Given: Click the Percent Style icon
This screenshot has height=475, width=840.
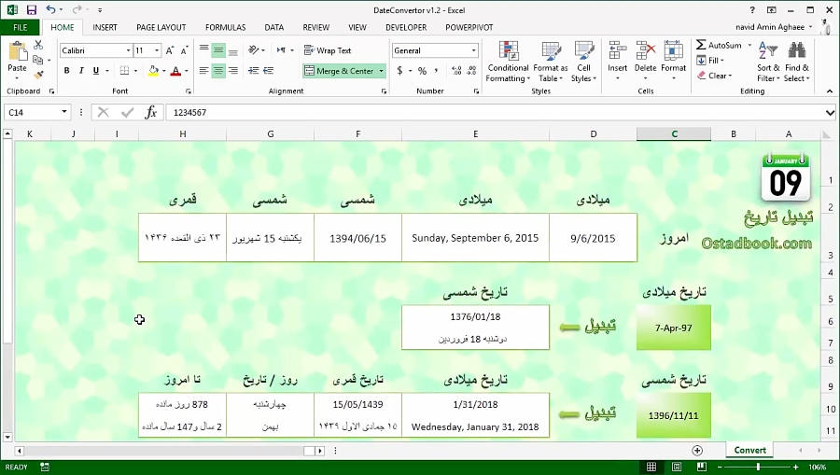Looking at the screenshot, I should click(x=422, y=71).
